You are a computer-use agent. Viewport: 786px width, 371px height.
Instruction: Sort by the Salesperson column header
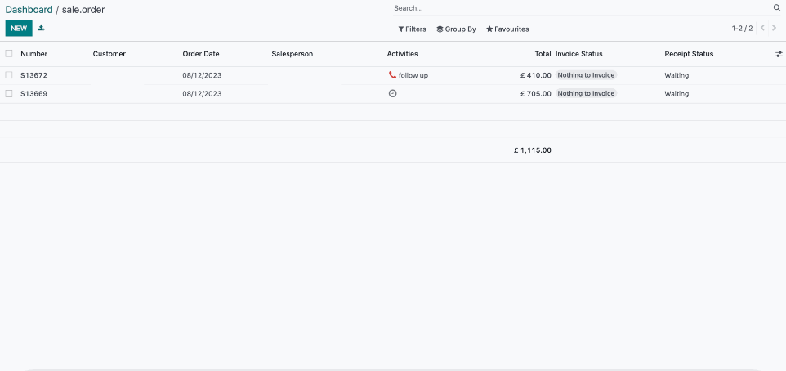point(293,54)
